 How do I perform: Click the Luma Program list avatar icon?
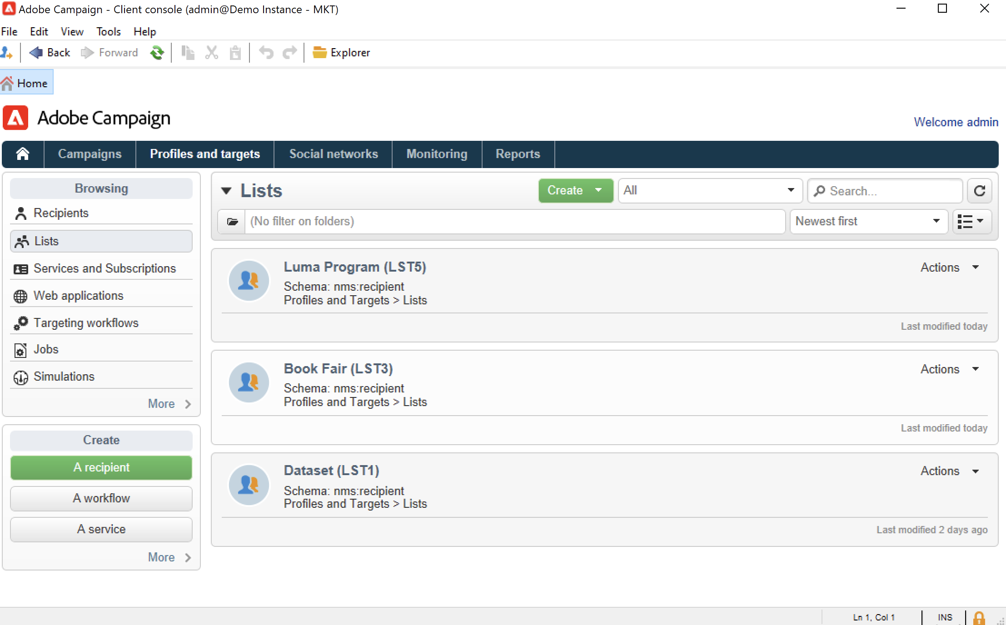[x=249, y=280]
